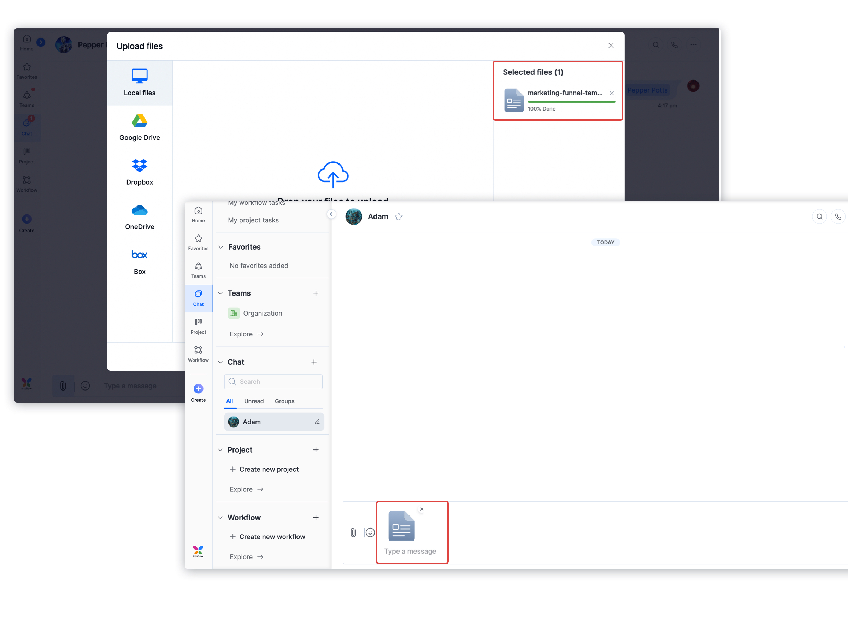Click Explore under Workflow
Viewport: 848px width, 620px height.
(x=246, y=557)
